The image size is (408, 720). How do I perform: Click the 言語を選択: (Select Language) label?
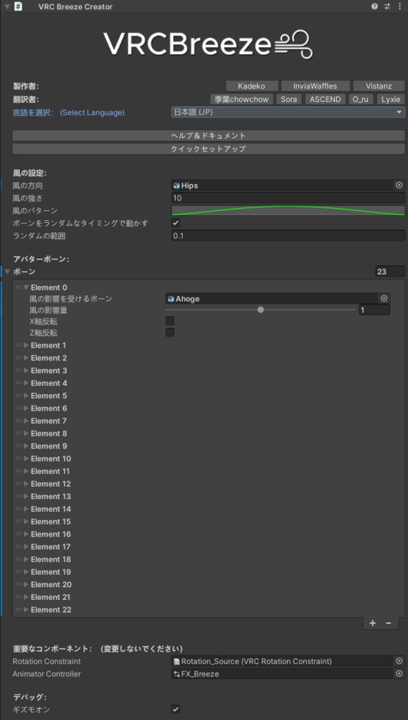[x=68, y=112]
